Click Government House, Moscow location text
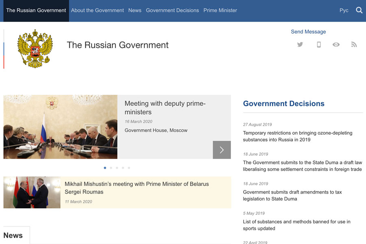 tap(156, 130)
